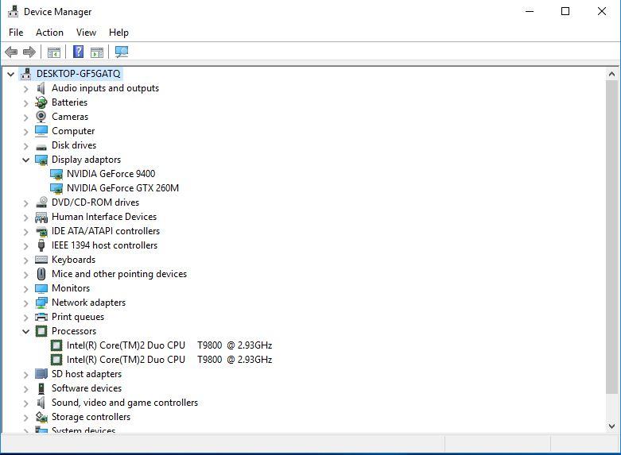Click the Processors chip icon

tap(41, 331)
